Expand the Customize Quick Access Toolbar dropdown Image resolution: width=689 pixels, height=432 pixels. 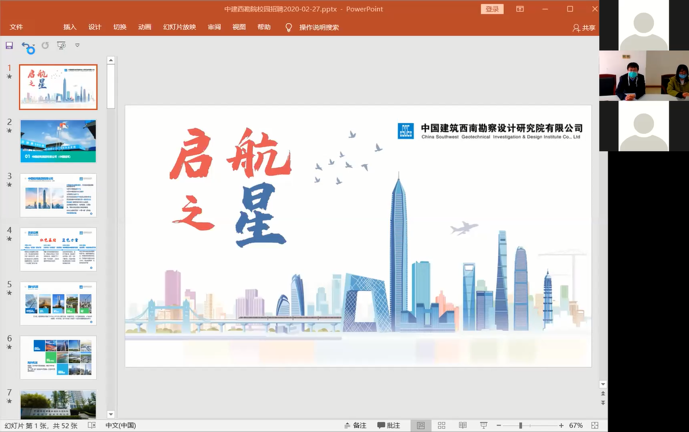(x=77, y=46)
